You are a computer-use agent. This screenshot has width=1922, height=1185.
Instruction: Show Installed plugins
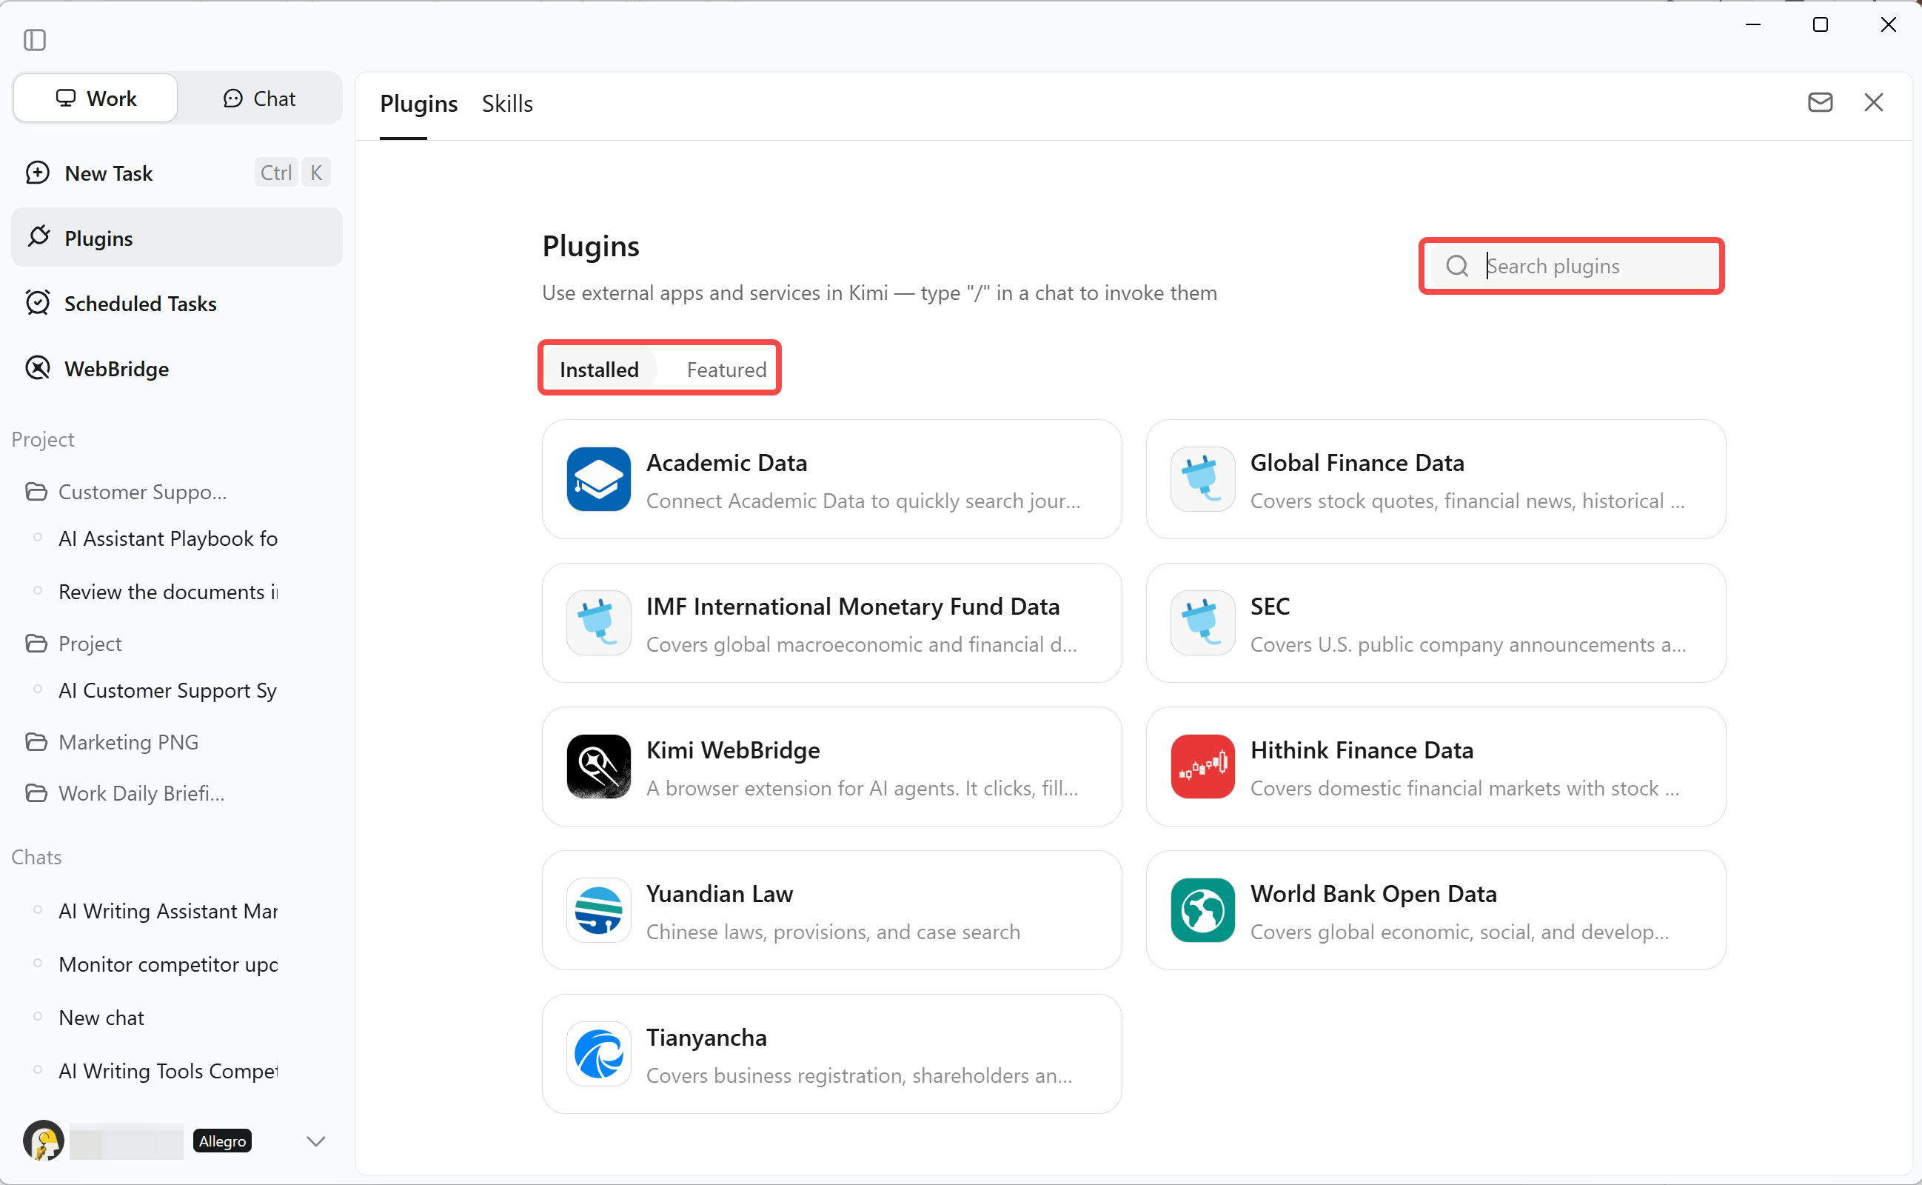coord(599,370)
